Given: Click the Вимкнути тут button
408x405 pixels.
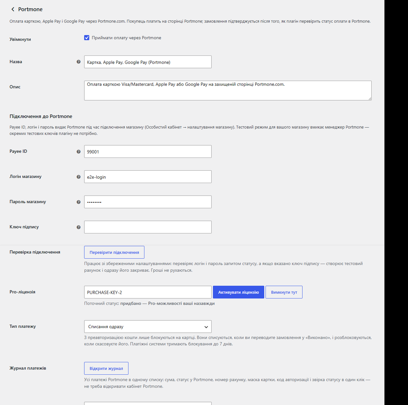Looking at the screenshot, I should 284,292.
